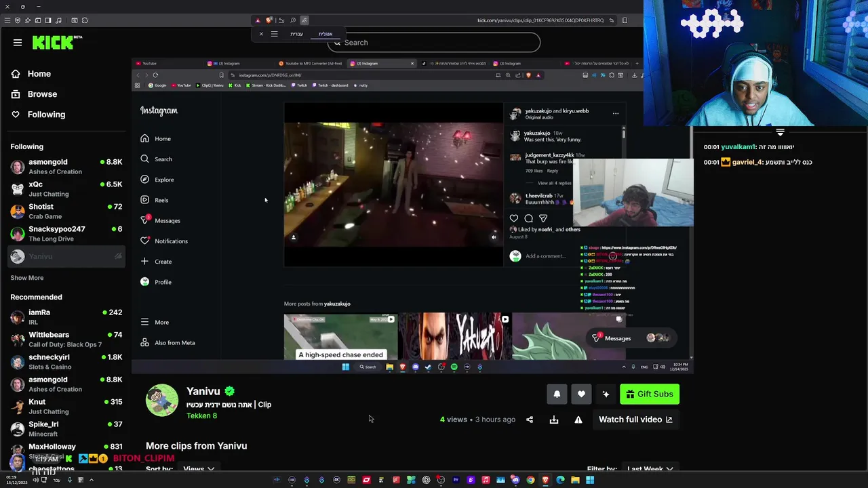Click Yanivu profile avatar
Image resolution: width=868 pixels, height=488 pixels.
(x=162, y=400)
